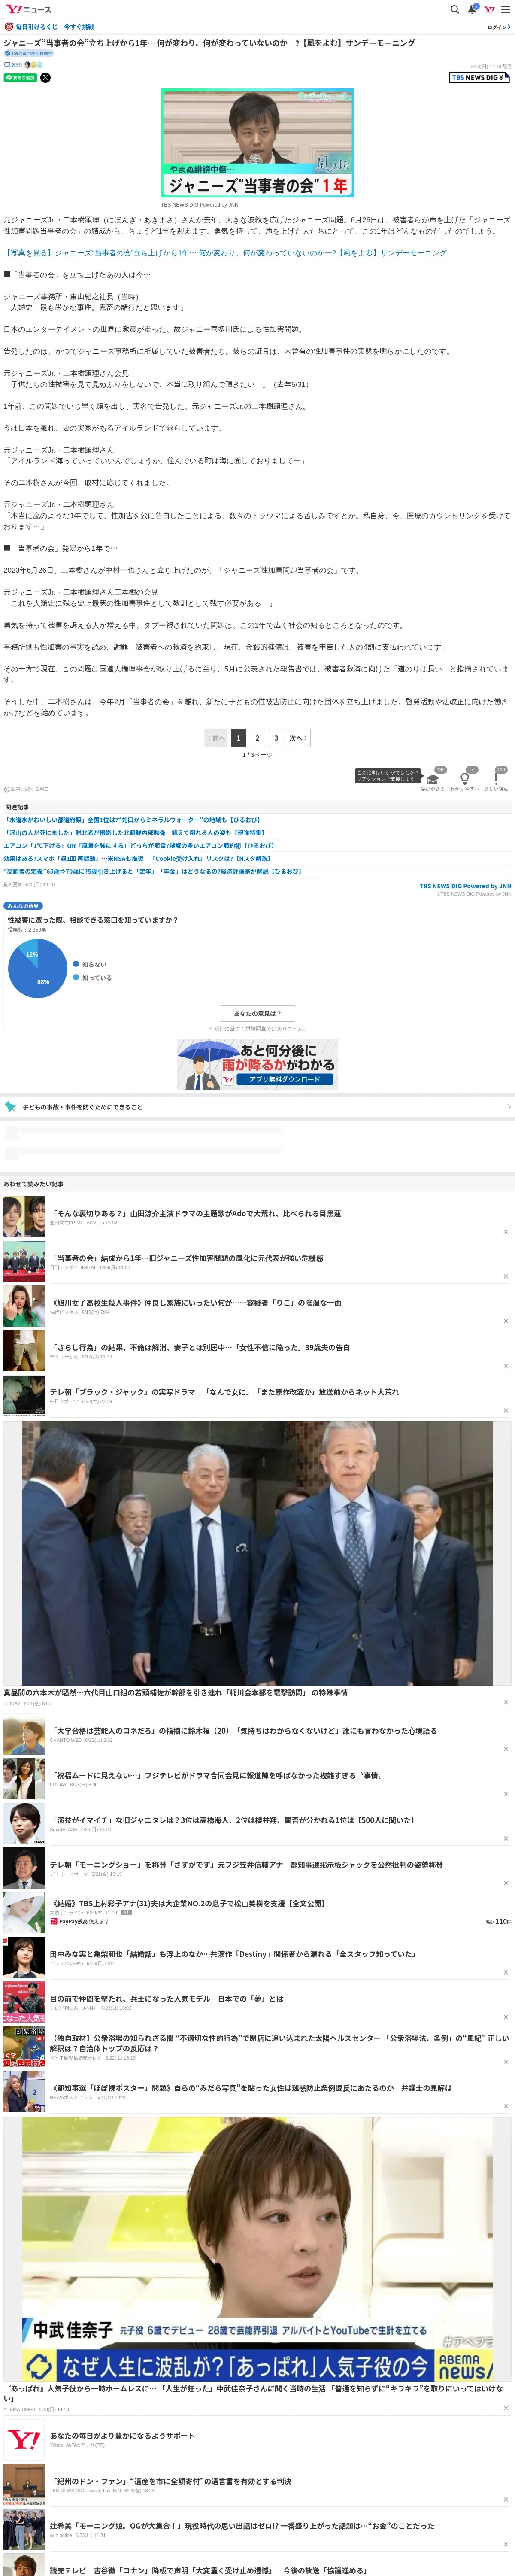Image resolution: width=515 pixels, height=2576 pixels.
Task: Open the search magnifier icon in header
Action: [454, 9]
